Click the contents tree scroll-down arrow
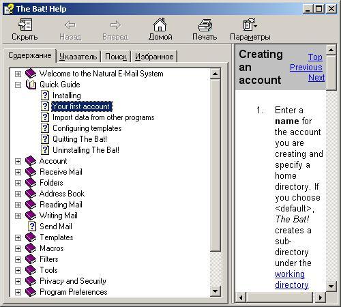The height and width of the screenshot is (307, 341). (x=215, y=291)
